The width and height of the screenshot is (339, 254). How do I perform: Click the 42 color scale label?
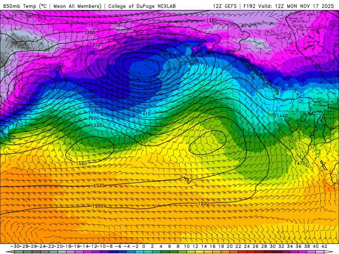tap(324, 246)
